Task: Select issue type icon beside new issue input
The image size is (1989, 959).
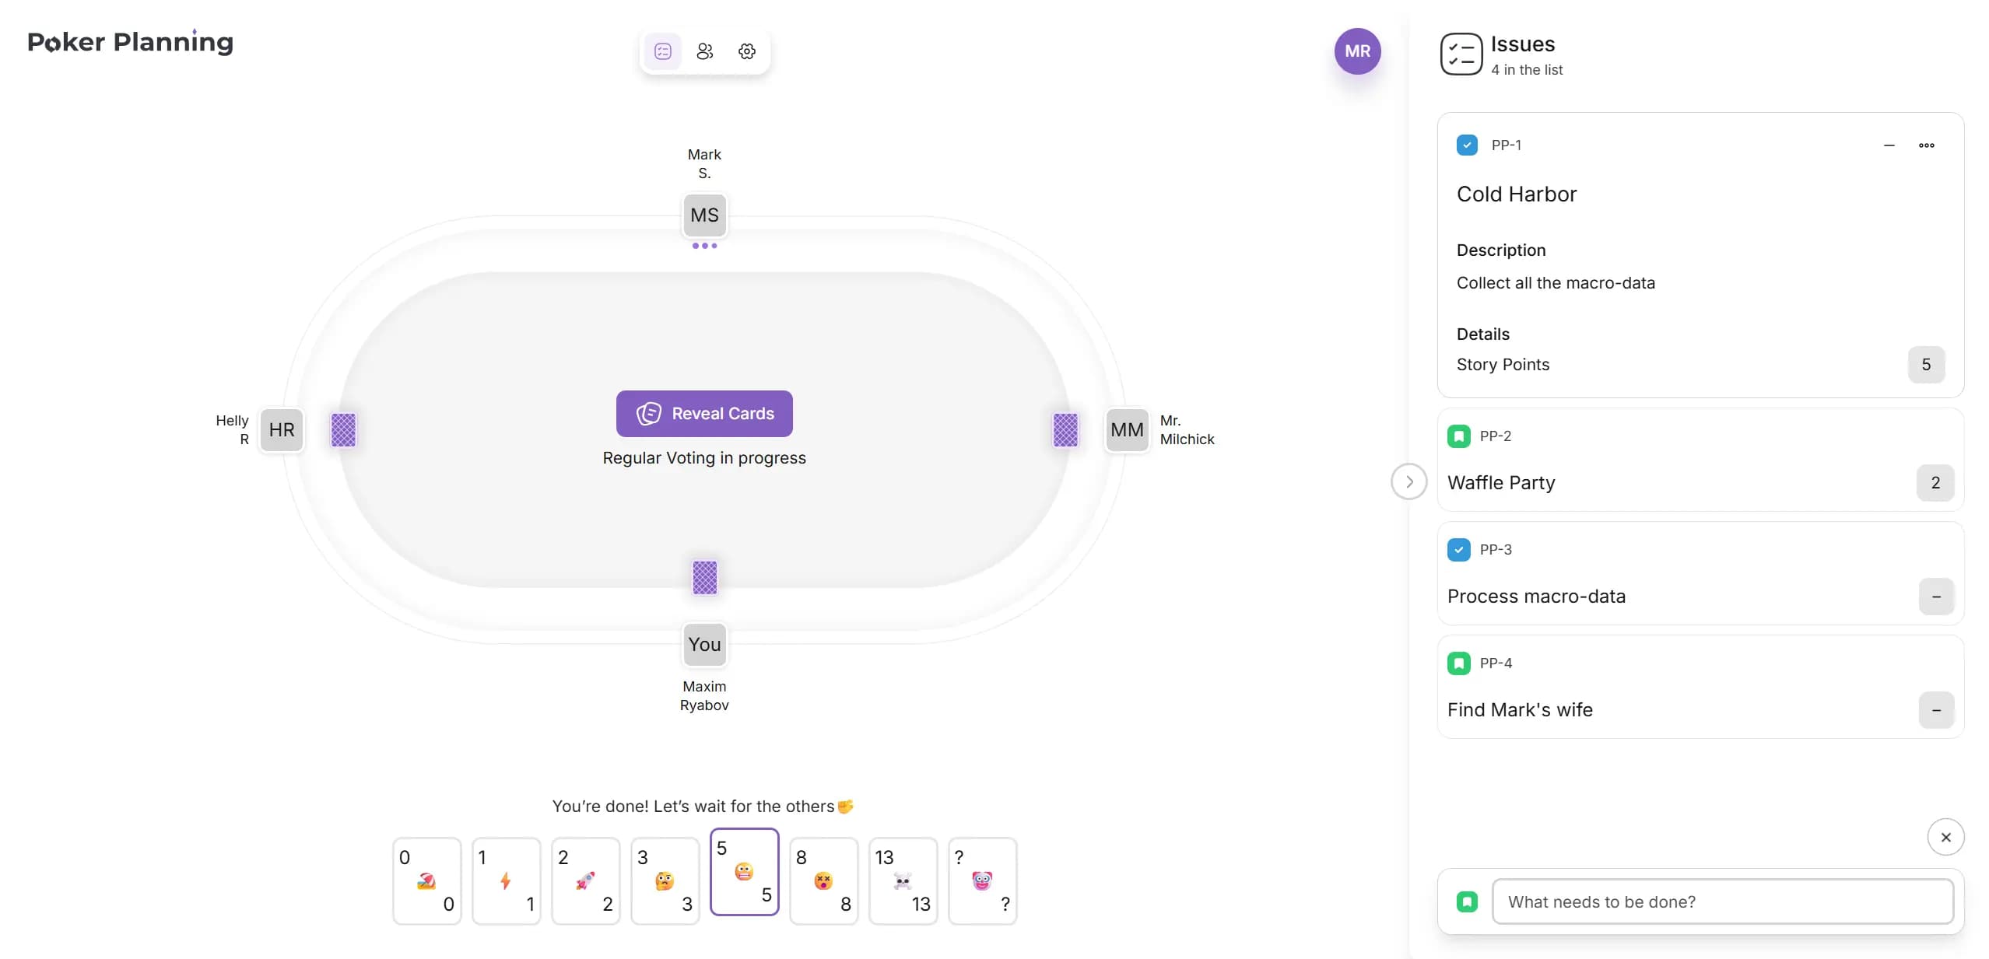Action: [x=1467, y=901]
